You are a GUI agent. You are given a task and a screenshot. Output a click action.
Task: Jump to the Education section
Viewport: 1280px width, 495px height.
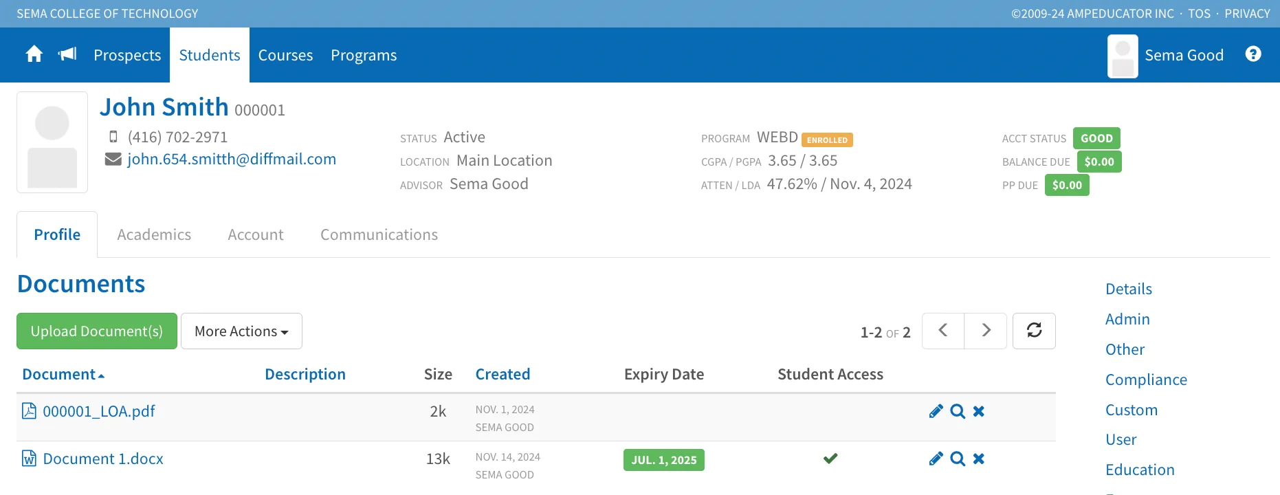(x=1140, y=470)
